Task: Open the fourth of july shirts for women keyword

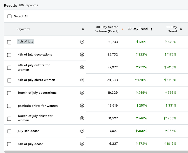Action: tap(35, 118)
